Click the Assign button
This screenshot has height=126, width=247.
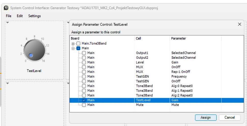(205, 117)
